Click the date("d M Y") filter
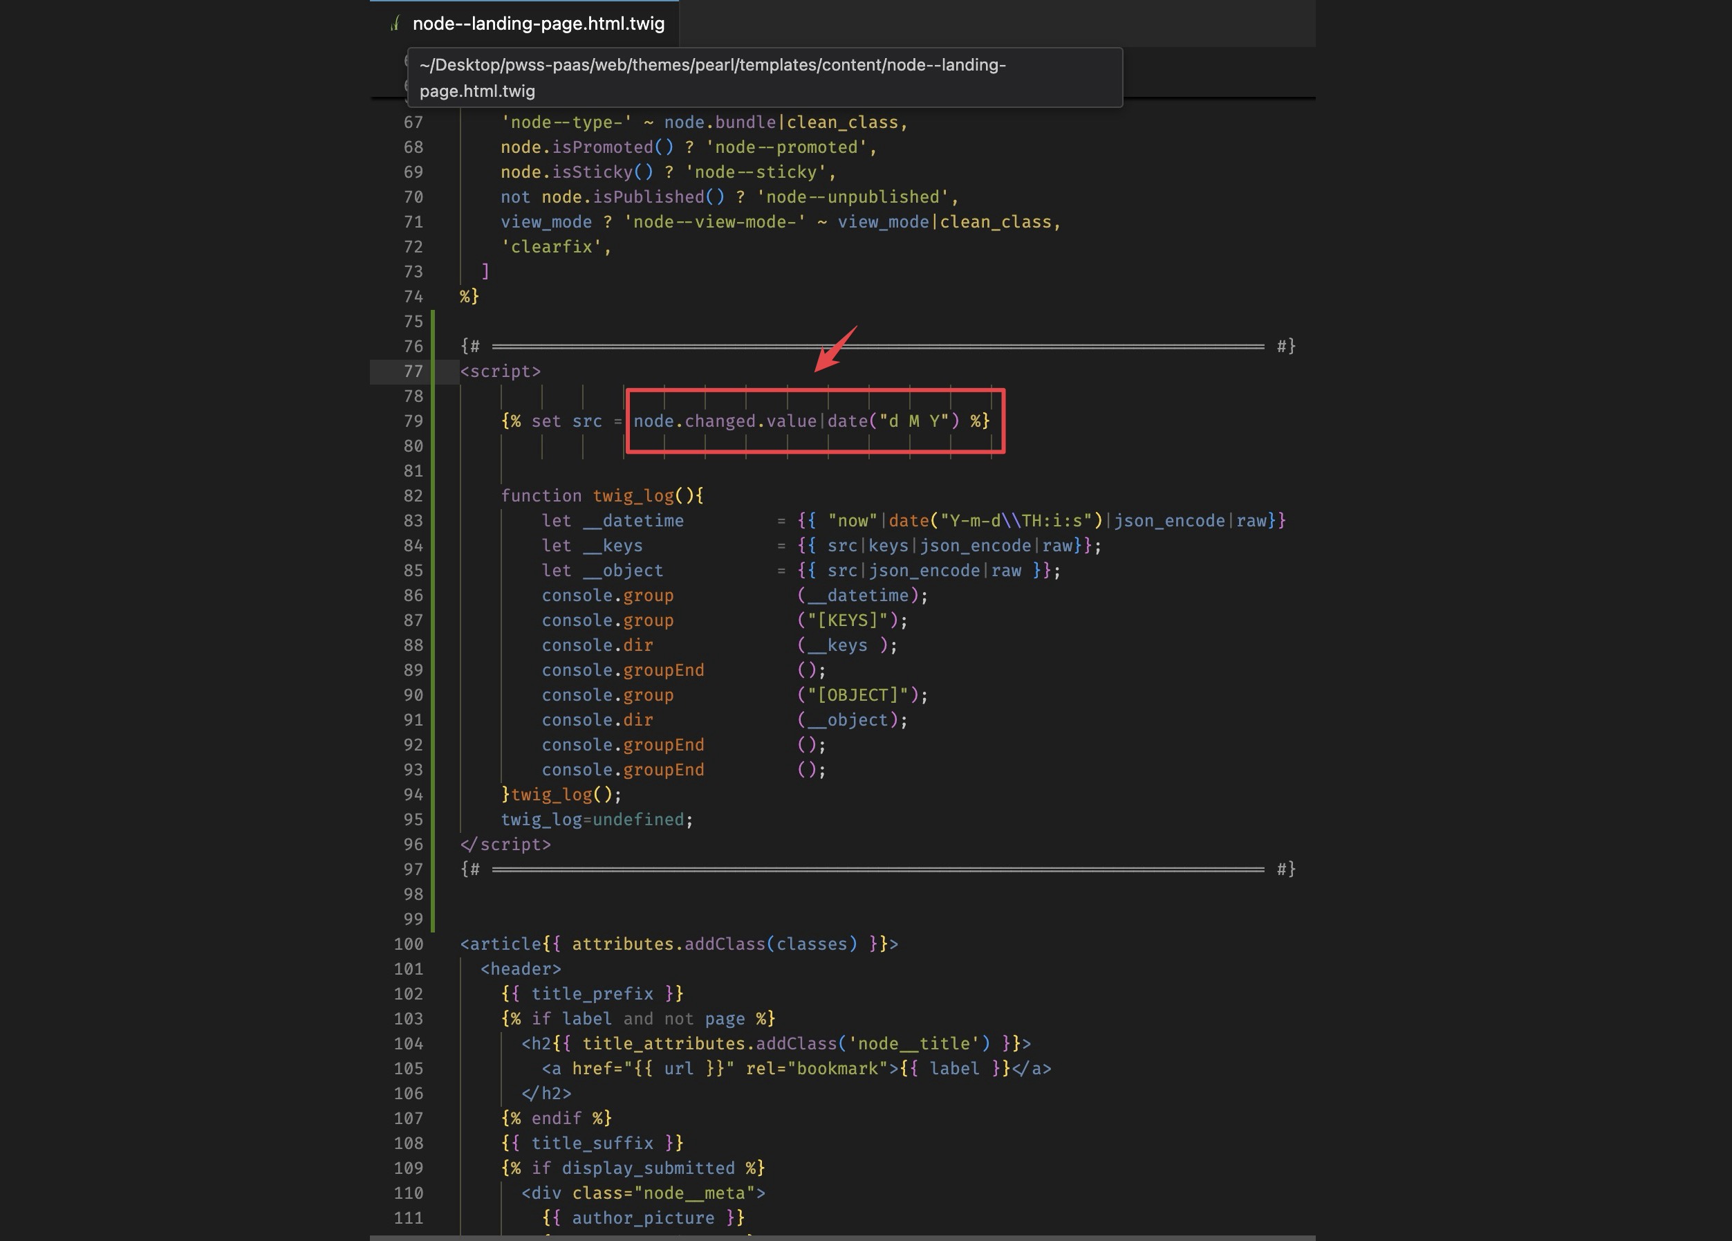Image resolution: width=1732 pixels, height=1241 pixels. [893, 421]
